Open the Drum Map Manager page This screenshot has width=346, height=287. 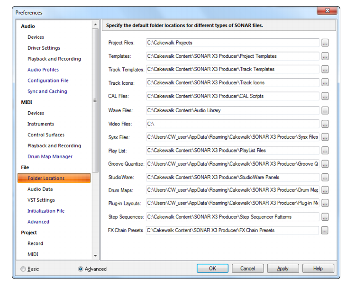pyautogui.click(x=50, y=156)
